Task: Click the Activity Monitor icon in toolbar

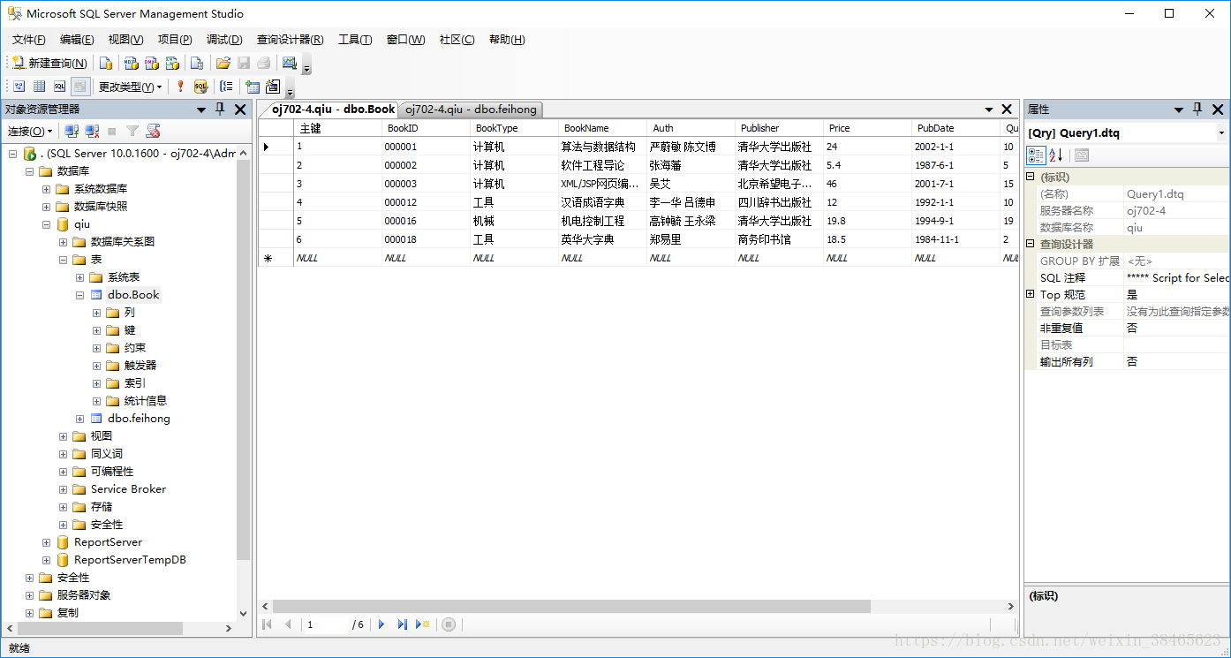Action: 289,63
